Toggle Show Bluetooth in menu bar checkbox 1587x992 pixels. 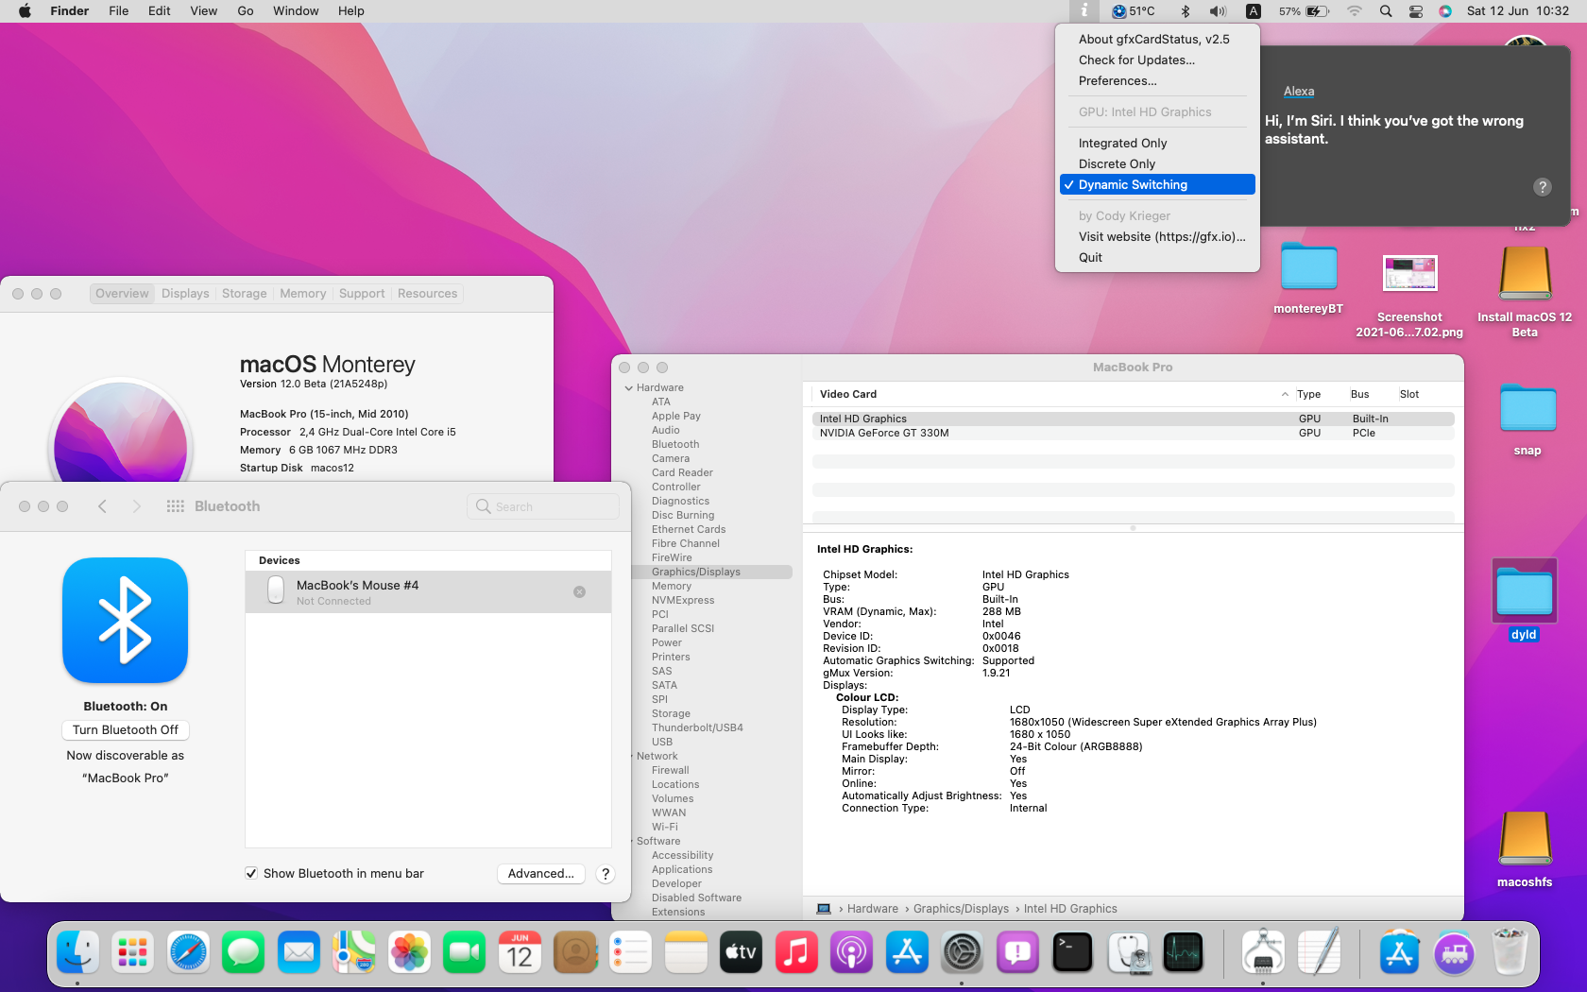click(251, 874)
